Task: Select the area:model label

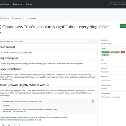Action: 115,52
